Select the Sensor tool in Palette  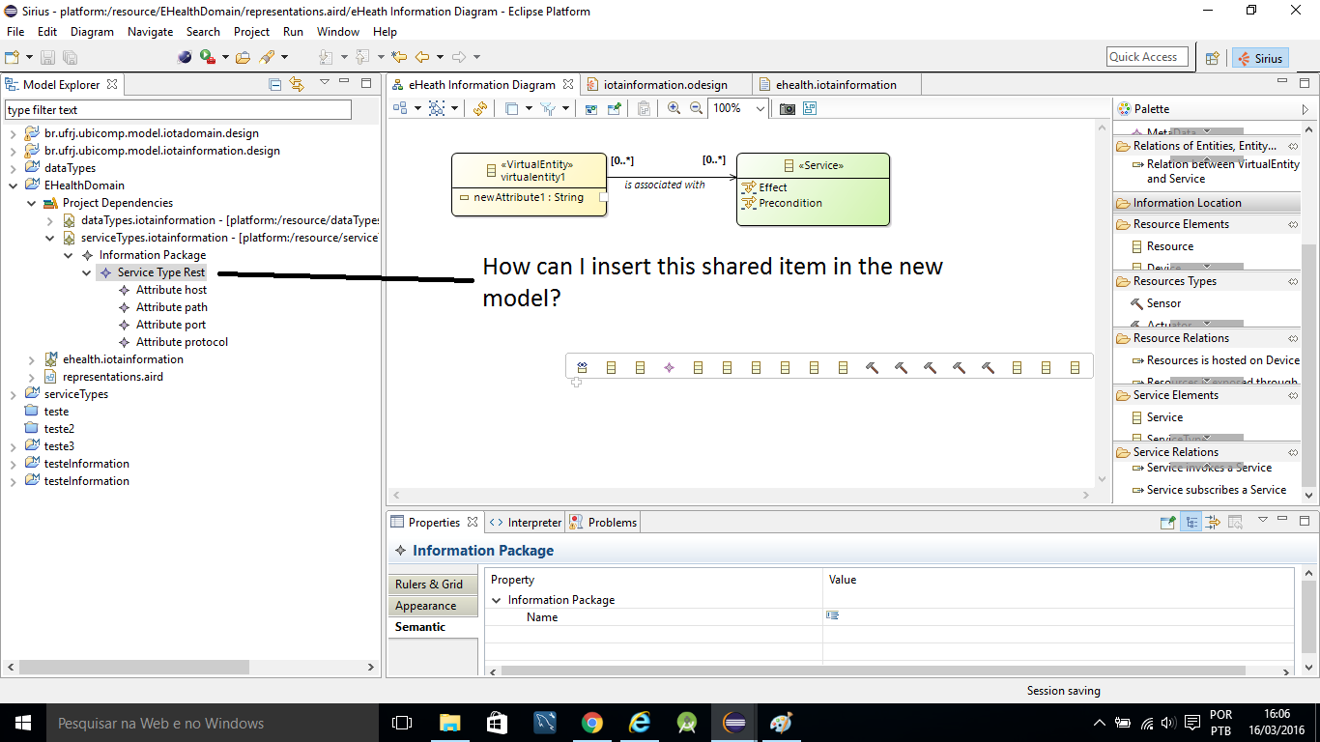(x=1163, y=303)
